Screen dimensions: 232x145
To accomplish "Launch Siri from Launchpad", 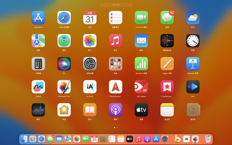I will (64, 64).
